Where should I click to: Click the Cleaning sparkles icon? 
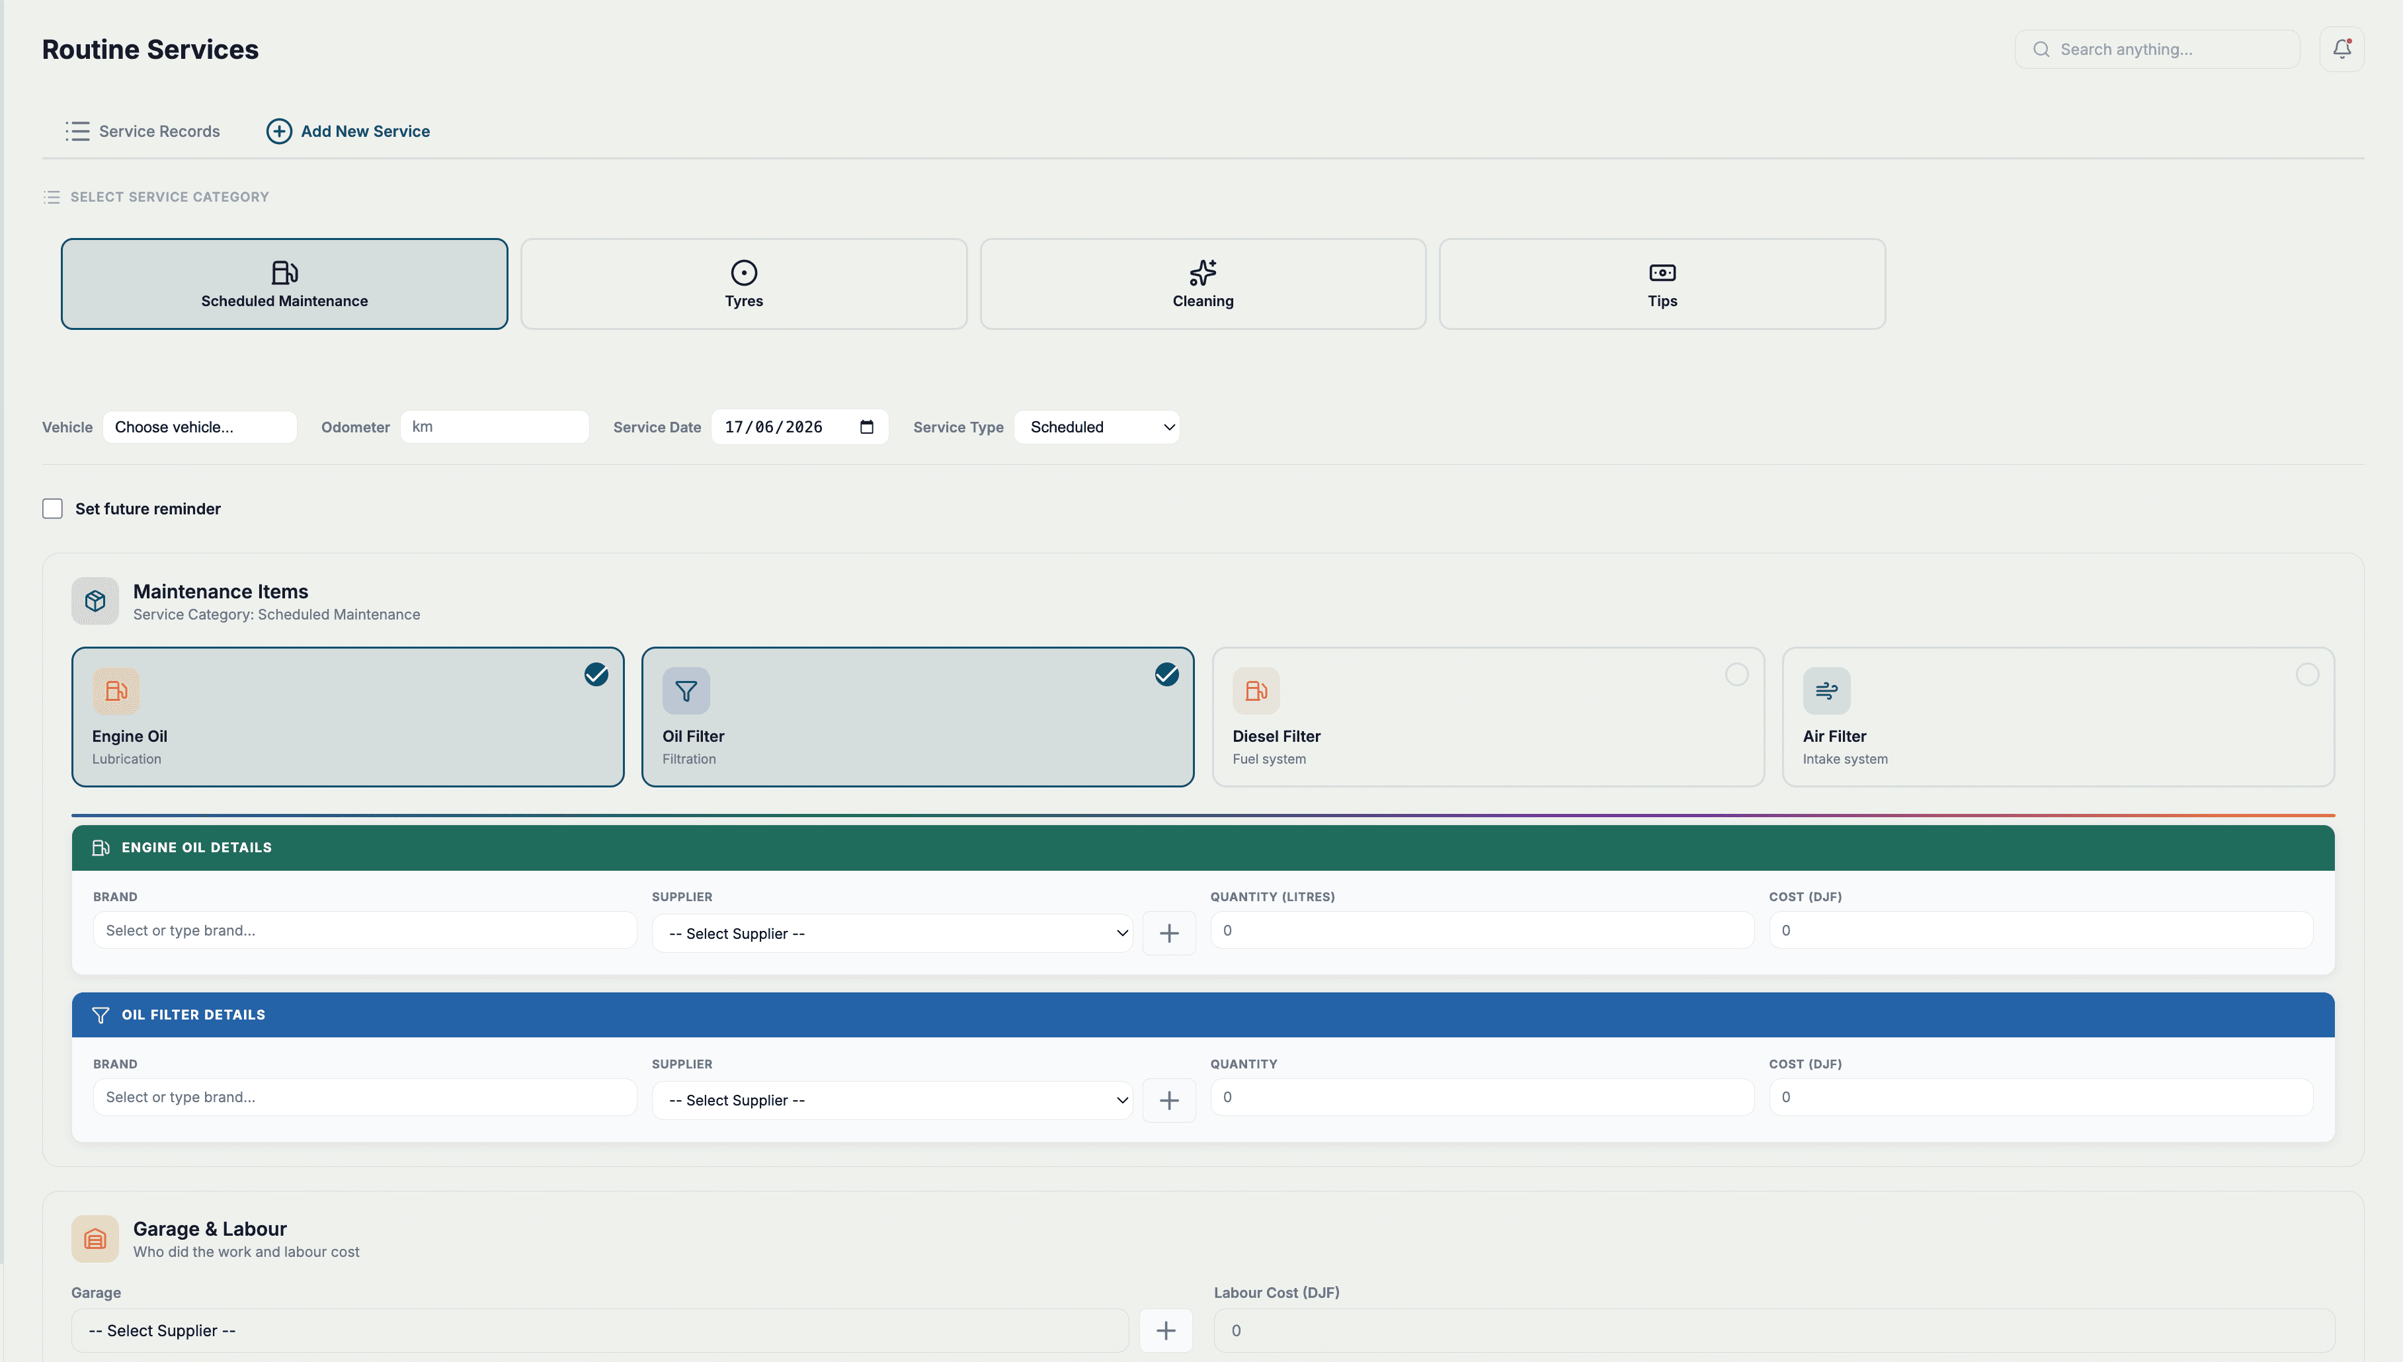pos(1203,272)
